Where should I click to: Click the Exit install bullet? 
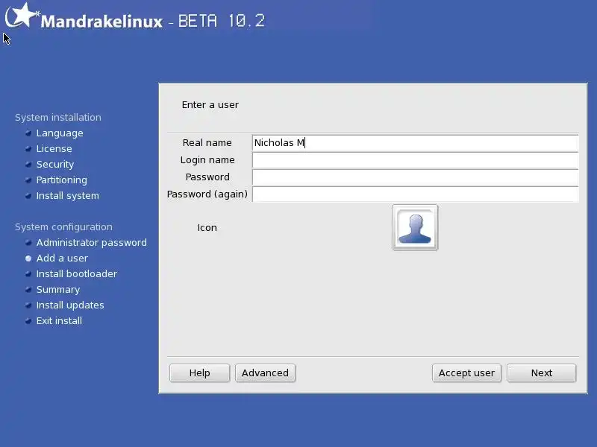(28, 321)
